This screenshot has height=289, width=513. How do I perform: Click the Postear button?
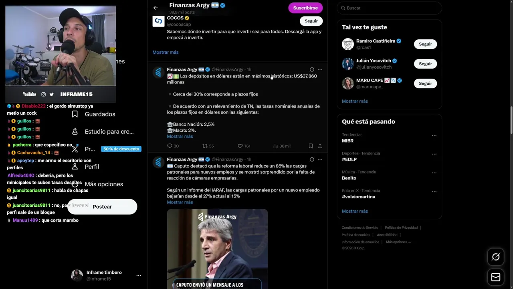coord(102,207)
